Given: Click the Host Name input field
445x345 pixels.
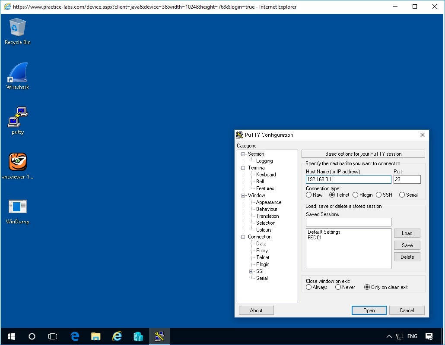Looking at the screenshot, I should point(349,179).
